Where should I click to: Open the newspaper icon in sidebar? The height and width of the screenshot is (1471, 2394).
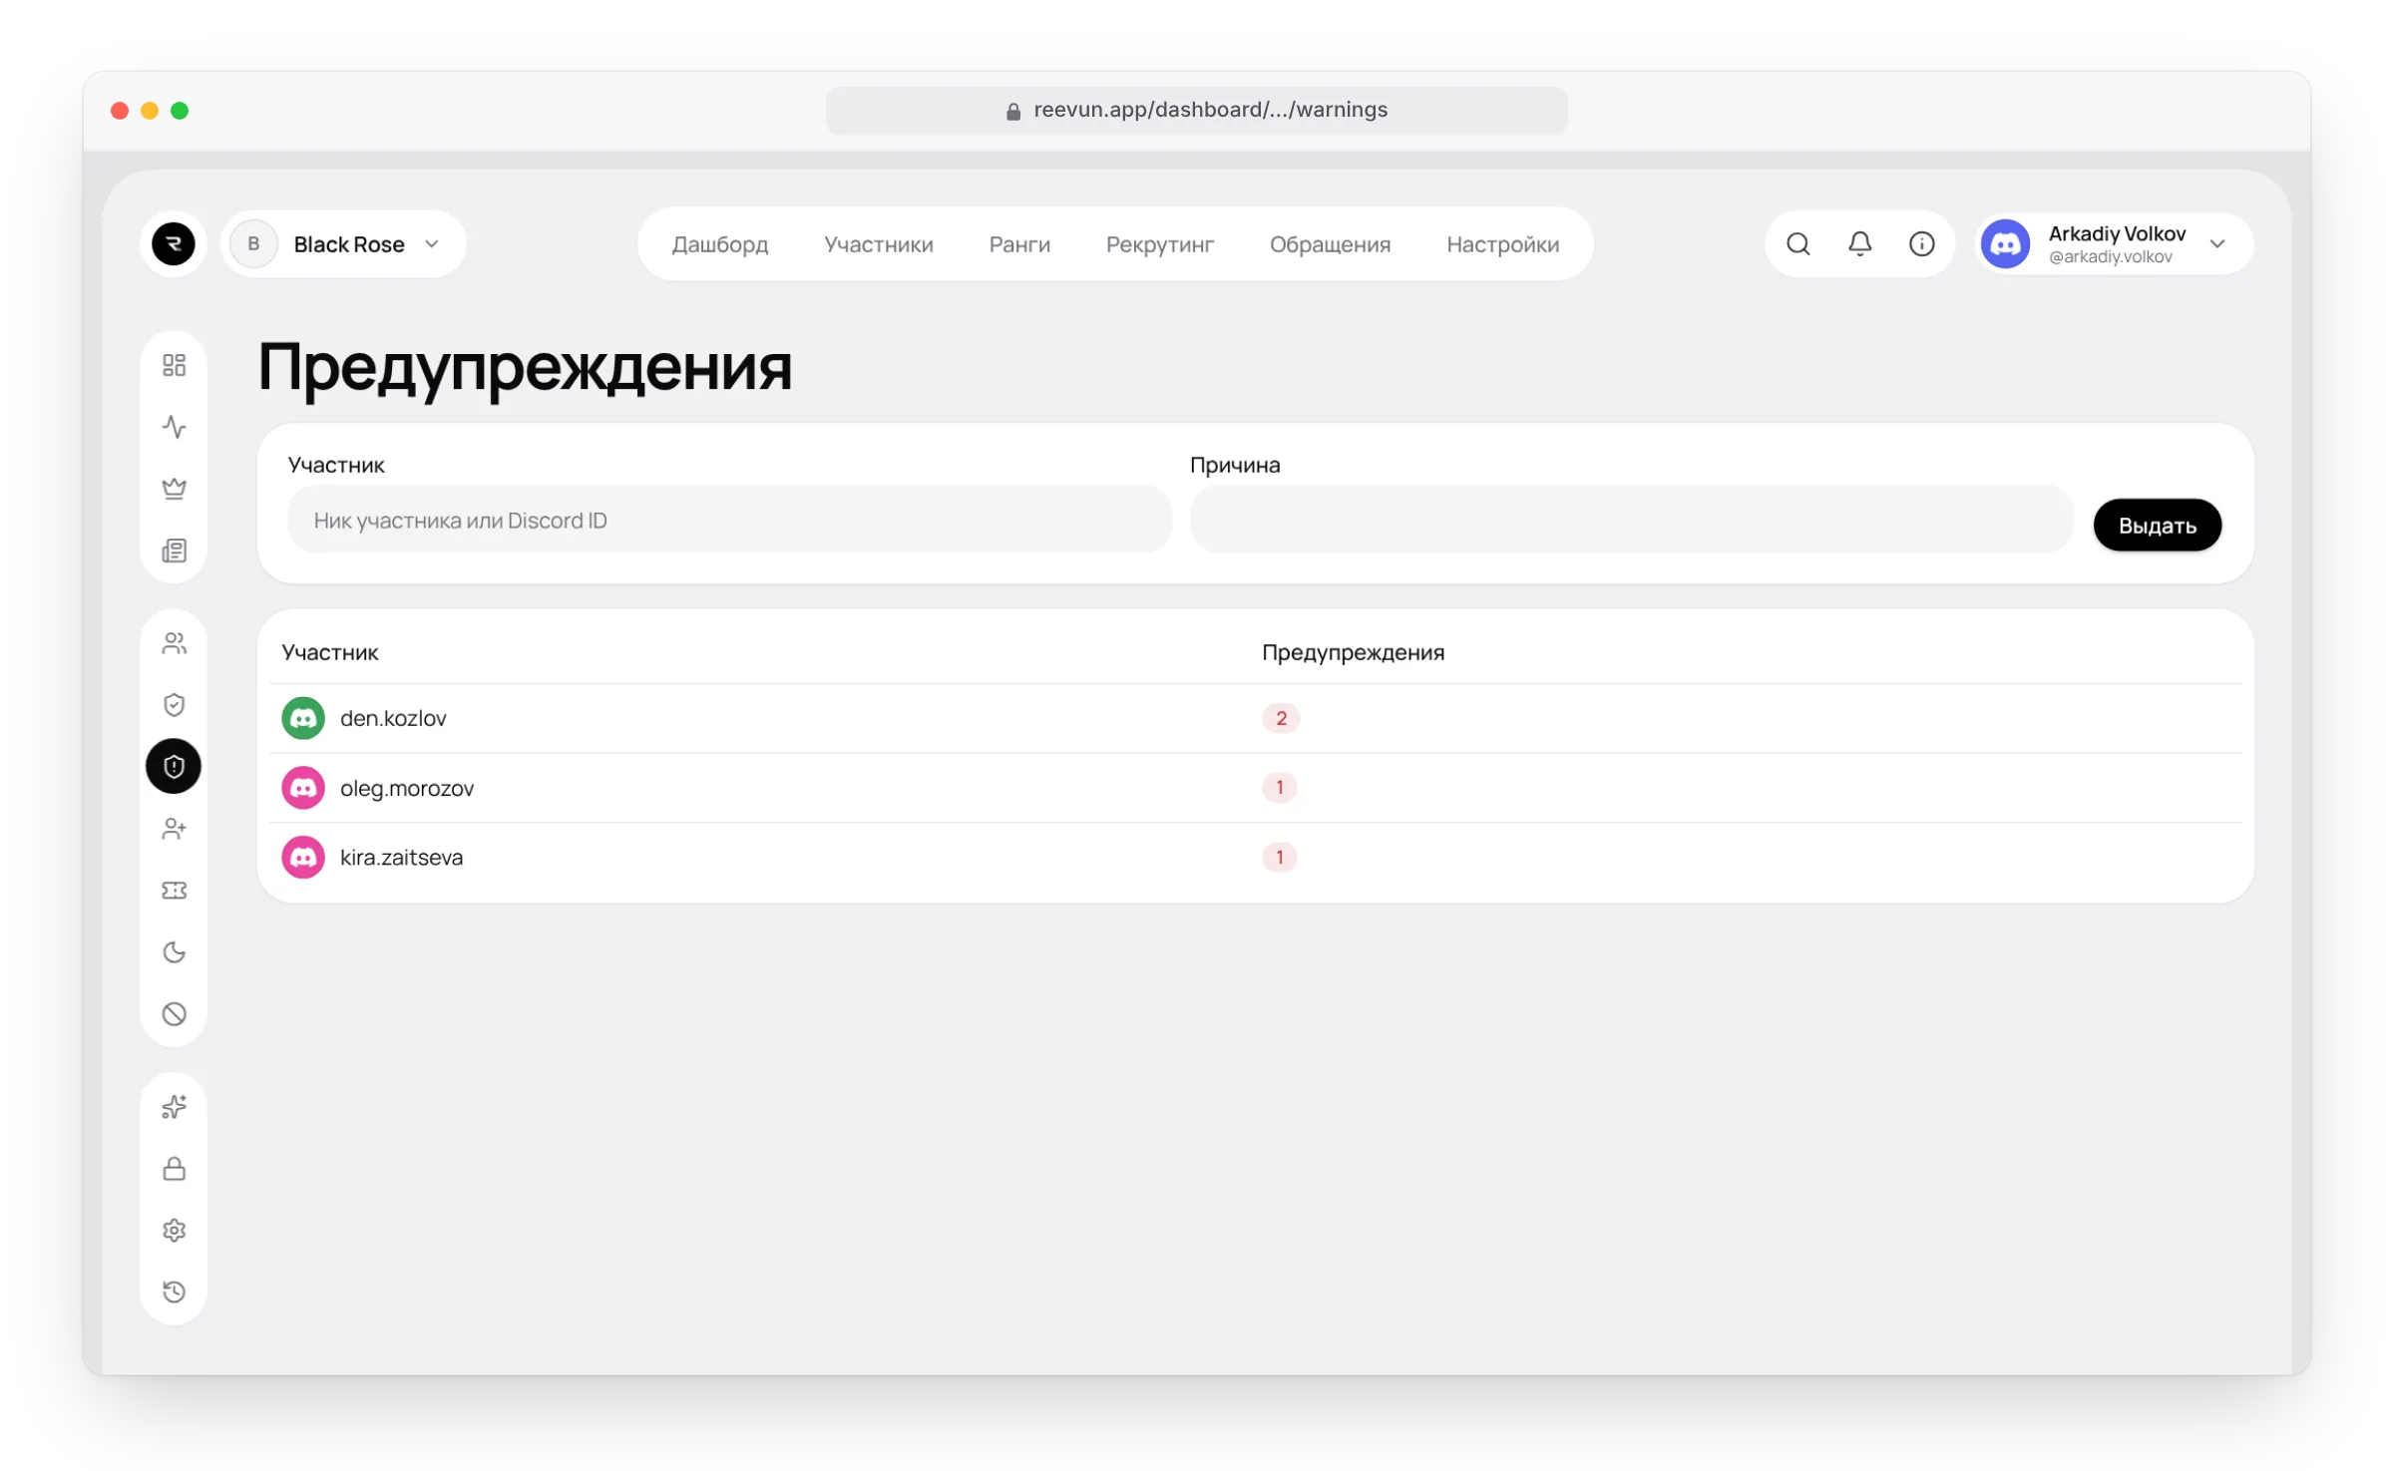174,551
